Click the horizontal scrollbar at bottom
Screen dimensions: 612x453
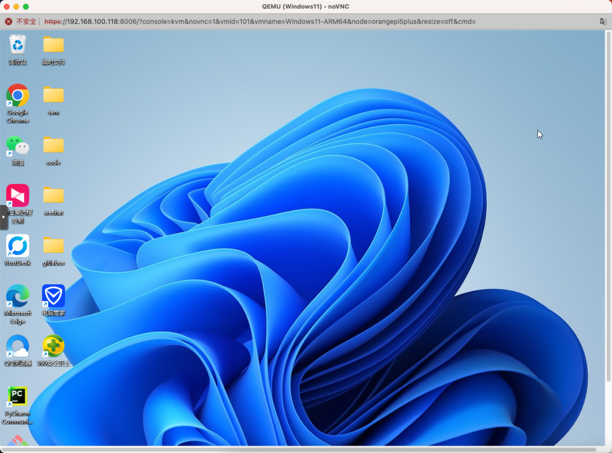[298, 449]
